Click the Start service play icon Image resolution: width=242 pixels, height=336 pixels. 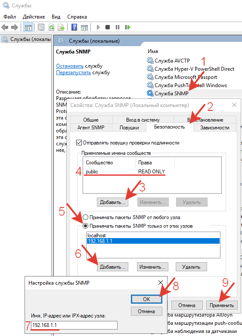point(98,27)
